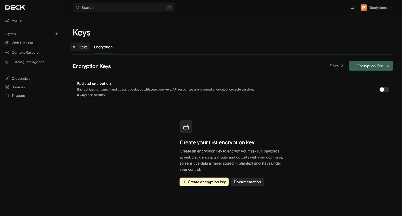Viewport: 402px width, 216px height.
Task: Click the Triggers clock icon
Action: point(7,95)
